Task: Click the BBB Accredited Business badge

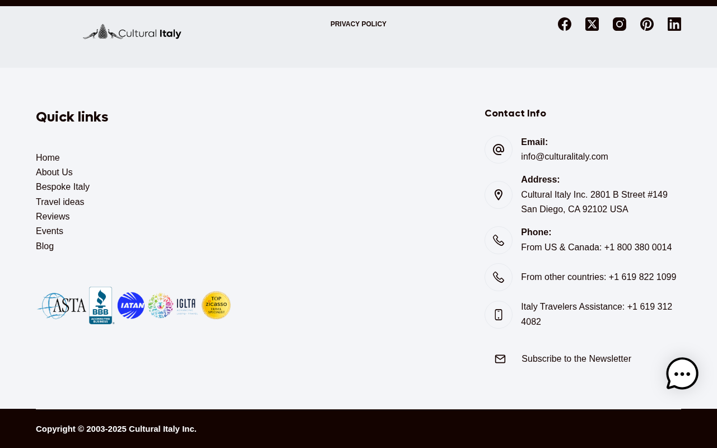Action: pyautogui.click(x=101, y=306)
